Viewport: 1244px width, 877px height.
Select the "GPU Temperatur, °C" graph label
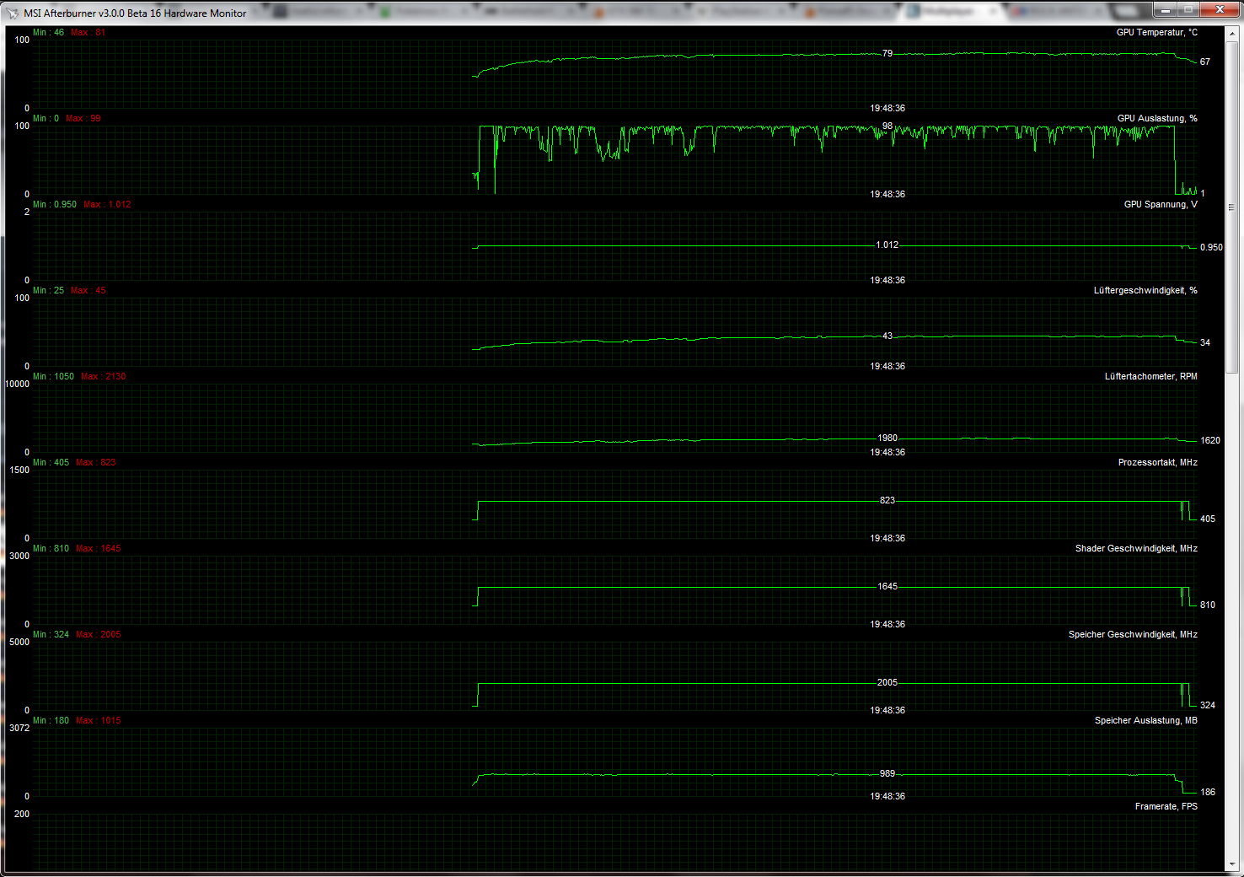point(1156,32)
